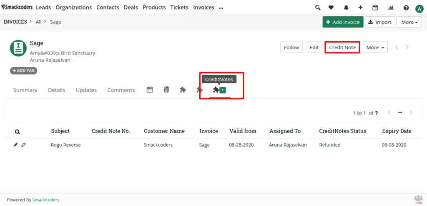Screen dimensions: 427x206
Task: Sort by Valid from column
Action: 243,131
